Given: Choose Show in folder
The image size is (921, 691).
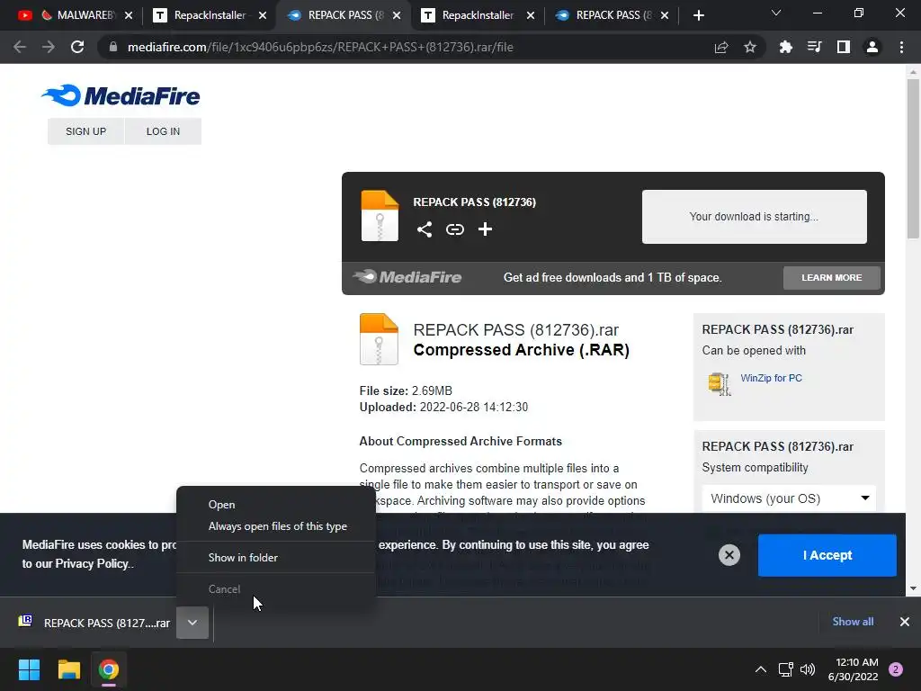Looking at the screenshot, I should click(x=243, y=557).
